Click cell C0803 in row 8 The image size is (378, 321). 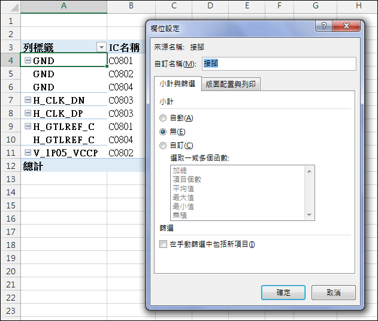coord(126,113)
